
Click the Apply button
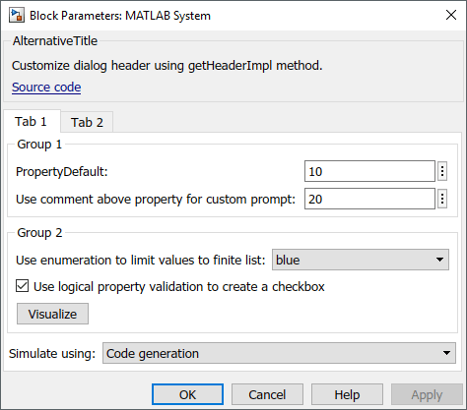point(427,394)
